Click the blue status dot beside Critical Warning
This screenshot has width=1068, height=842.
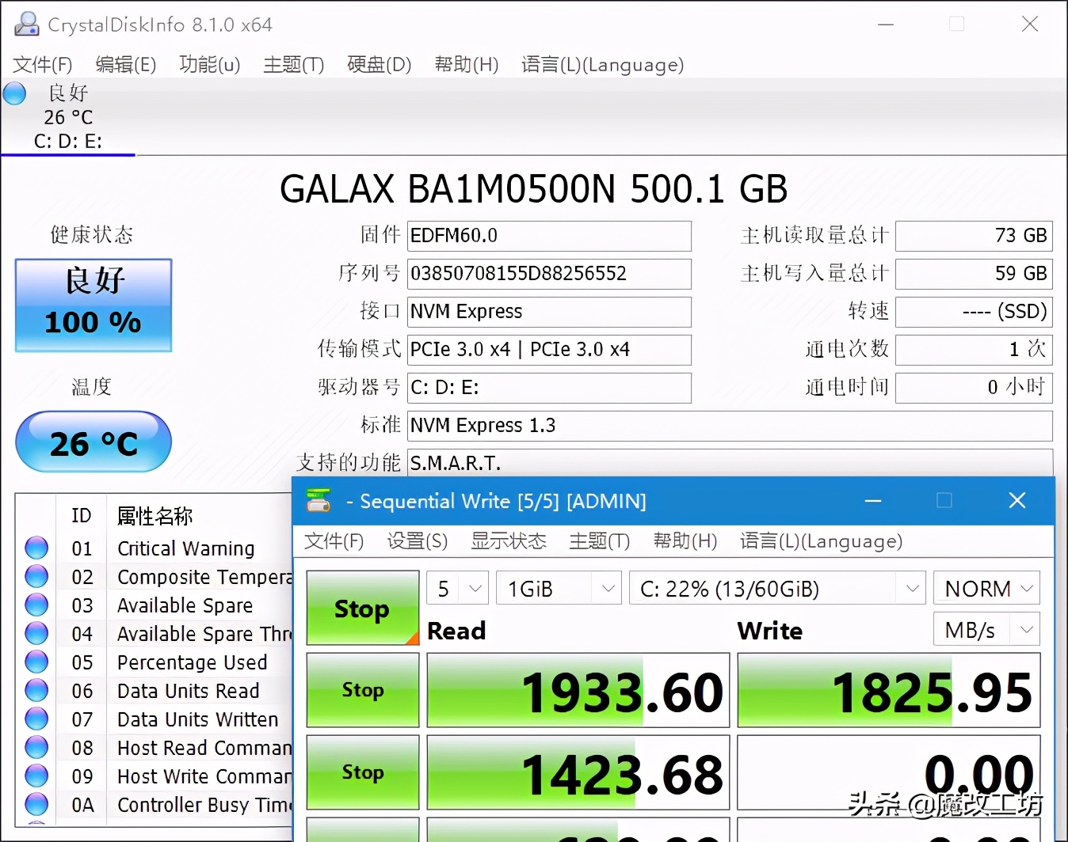pos(36,548)
